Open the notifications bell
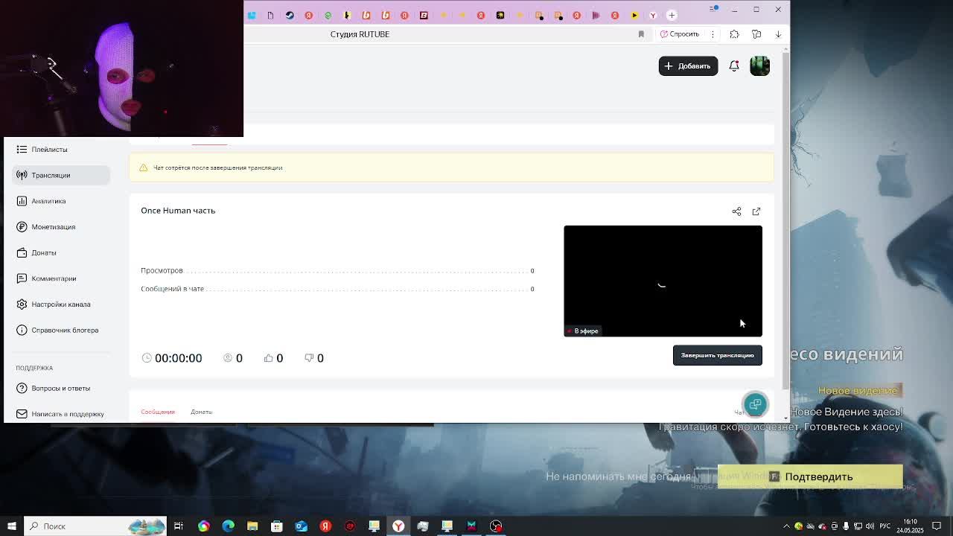 click(x=734, y=66)
